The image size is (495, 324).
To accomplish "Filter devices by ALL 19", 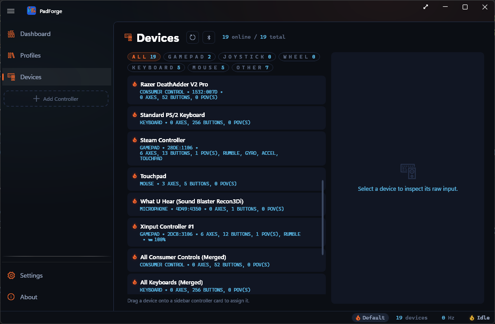I will coord(144,57).
